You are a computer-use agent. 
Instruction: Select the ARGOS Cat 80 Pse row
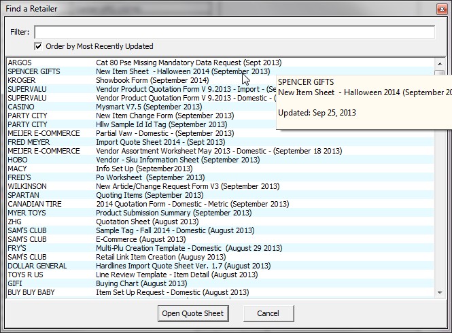220,63
